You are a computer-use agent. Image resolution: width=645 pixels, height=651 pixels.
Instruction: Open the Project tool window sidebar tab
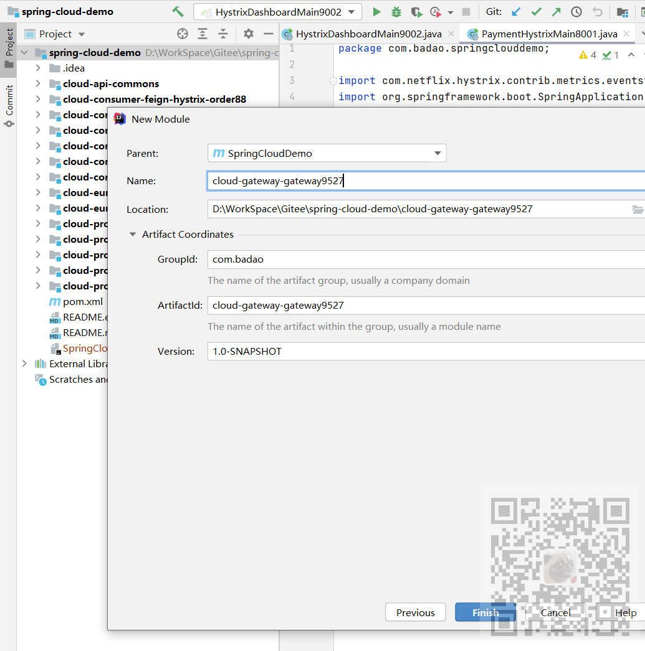[9, 49]
